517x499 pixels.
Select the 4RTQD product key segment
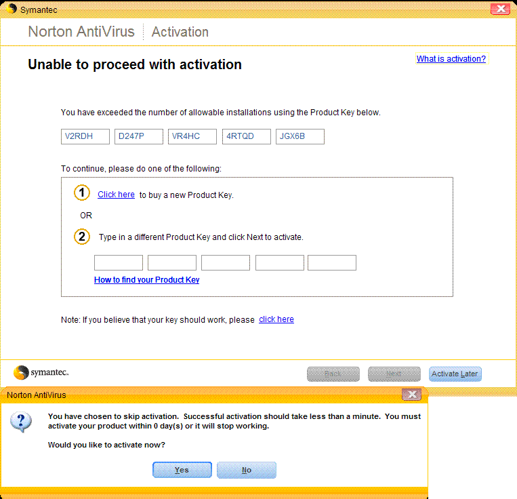point(246,136)
